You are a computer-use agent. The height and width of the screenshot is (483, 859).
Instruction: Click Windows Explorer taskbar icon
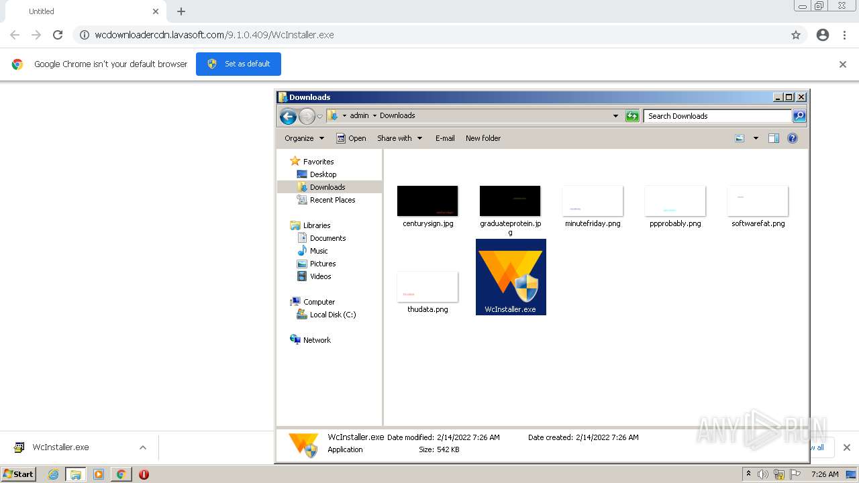point(76,474)
